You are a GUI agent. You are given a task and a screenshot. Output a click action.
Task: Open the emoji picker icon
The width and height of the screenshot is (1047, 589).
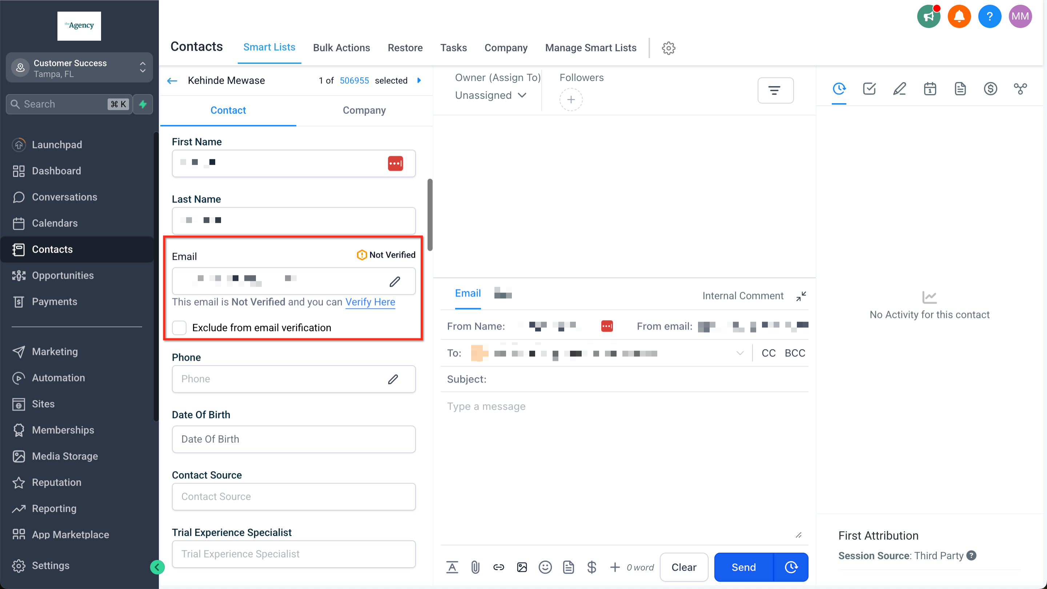click(x=545, y=567)
